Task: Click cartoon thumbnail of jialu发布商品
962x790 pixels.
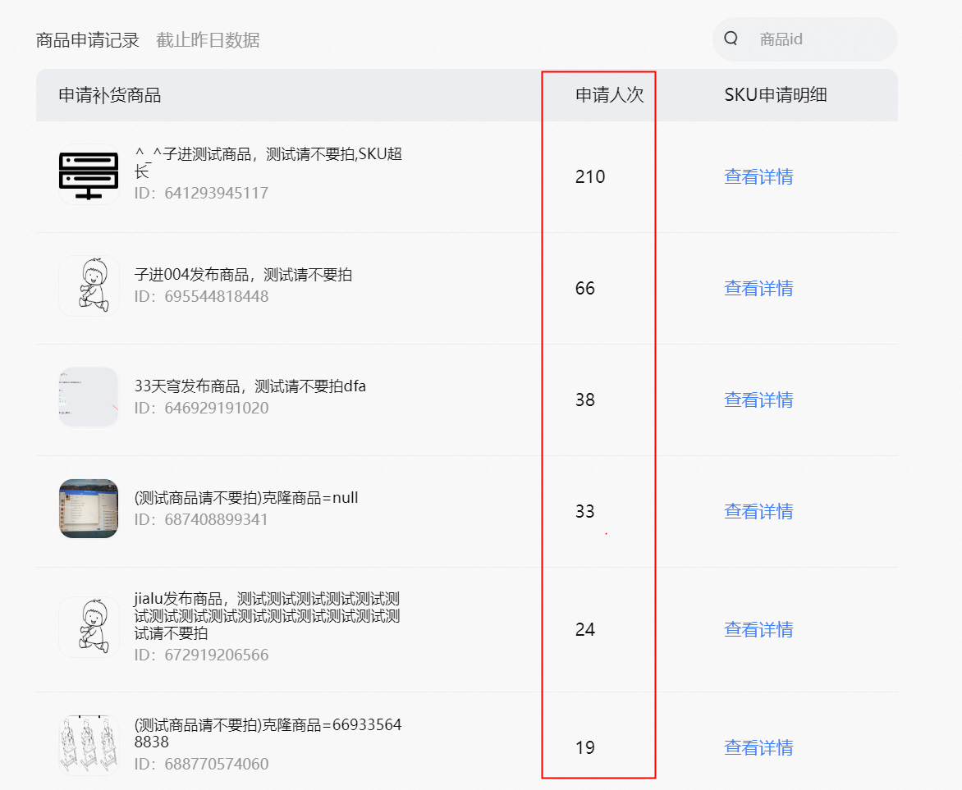Action: pos(89,627)
